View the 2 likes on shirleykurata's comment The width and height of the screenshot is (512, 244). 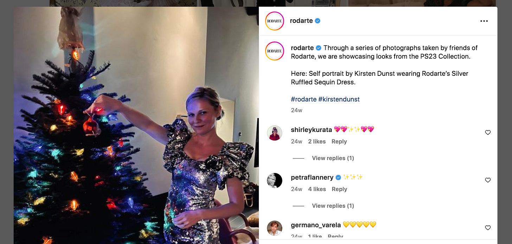pos(317,141)
